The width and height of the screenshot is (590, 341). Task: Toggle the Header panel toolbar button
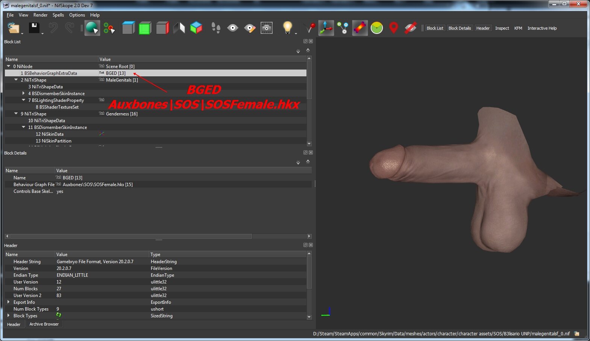coord(483,28)
